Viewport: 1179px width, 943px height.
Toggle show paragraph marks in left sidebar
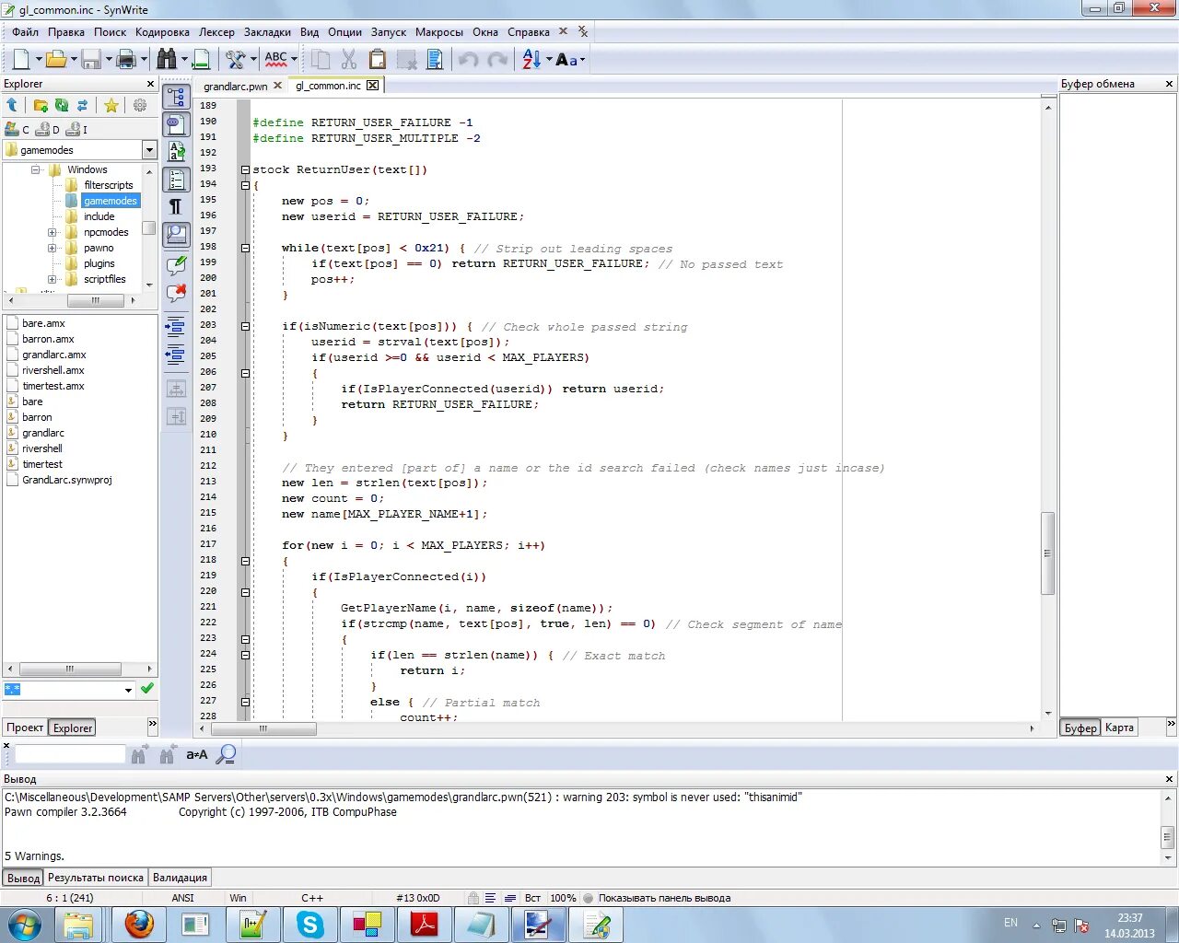point(176,206)
